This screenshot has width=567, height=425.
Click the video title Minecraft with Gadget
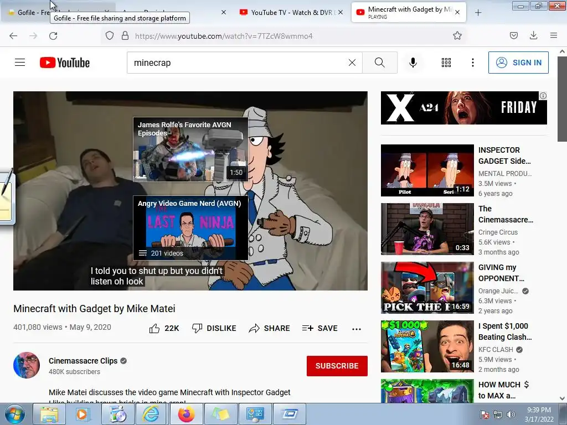94,309
